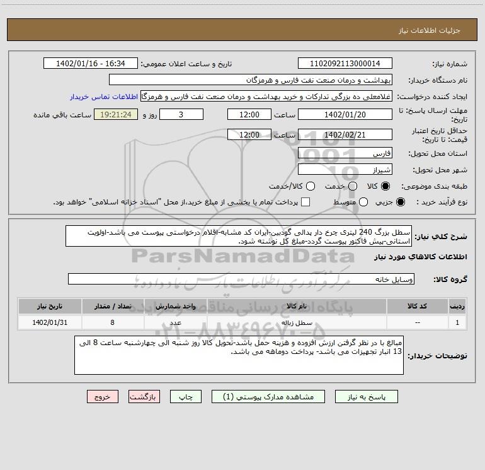
Task: Select the کالا radio button
Action: point(385,186)
